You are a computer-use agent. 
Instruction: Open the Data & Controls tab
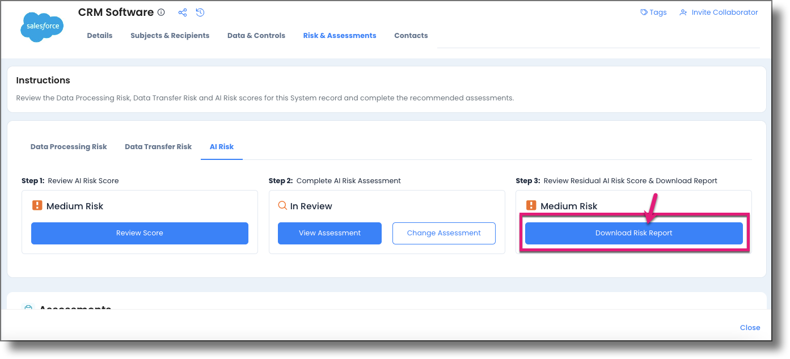(x=256, y=35)
